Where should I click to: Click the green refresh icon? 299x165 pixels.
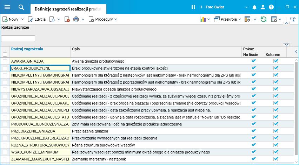click(x=263, y=19)
